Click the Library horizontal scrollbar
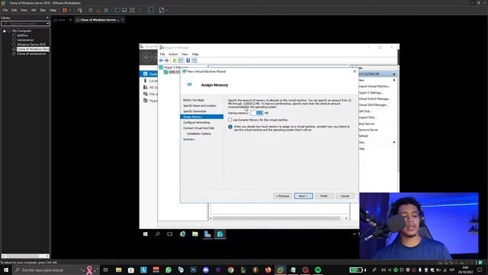Screen dimensions: 488x275 coord(25,256)
